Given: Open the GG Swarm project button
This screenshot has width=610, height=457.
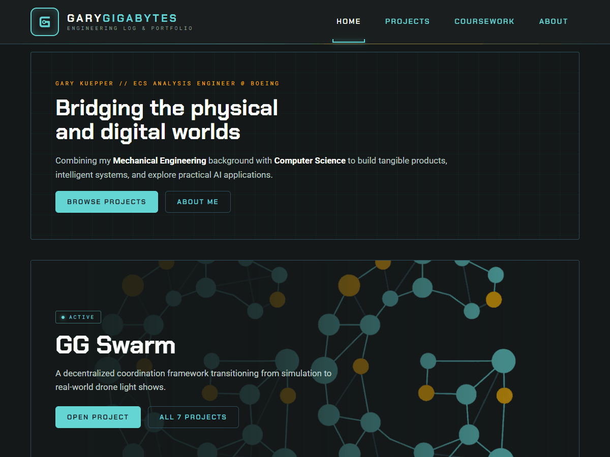Looking at the screenshot, I should click(98, 417).
